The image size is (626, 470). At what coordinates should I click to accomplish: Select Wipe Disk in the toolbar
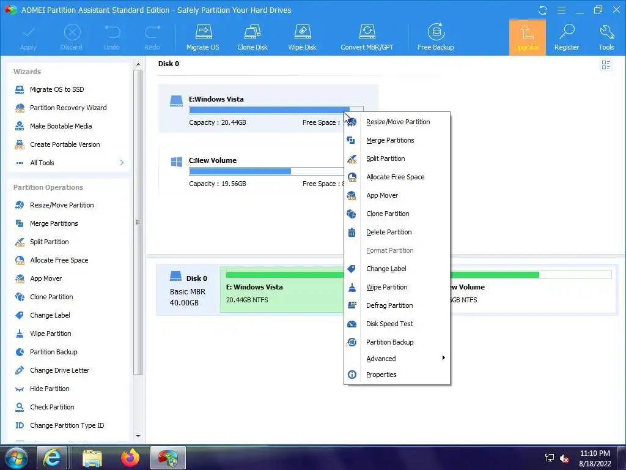click(x=302, y=37)
